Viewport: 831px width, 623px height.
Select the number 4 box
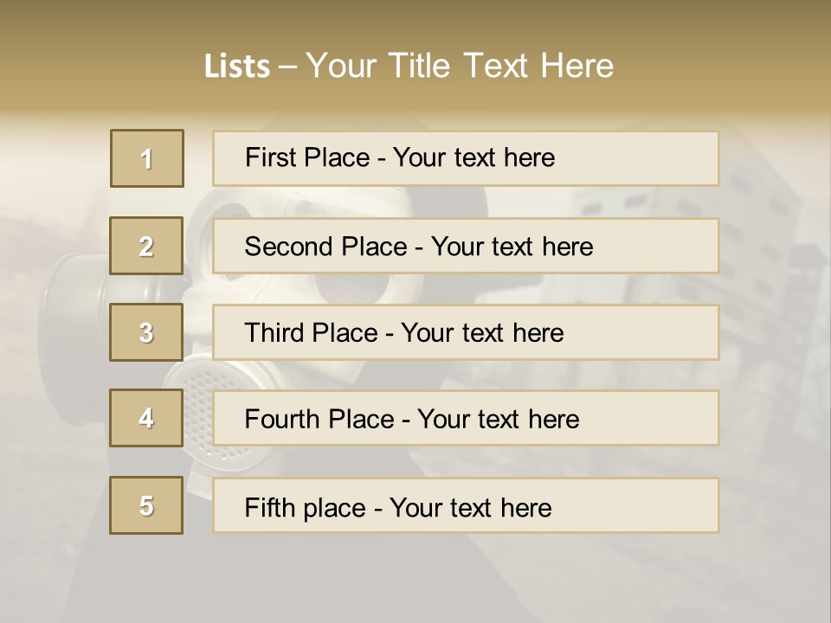[x=146, y=418]
